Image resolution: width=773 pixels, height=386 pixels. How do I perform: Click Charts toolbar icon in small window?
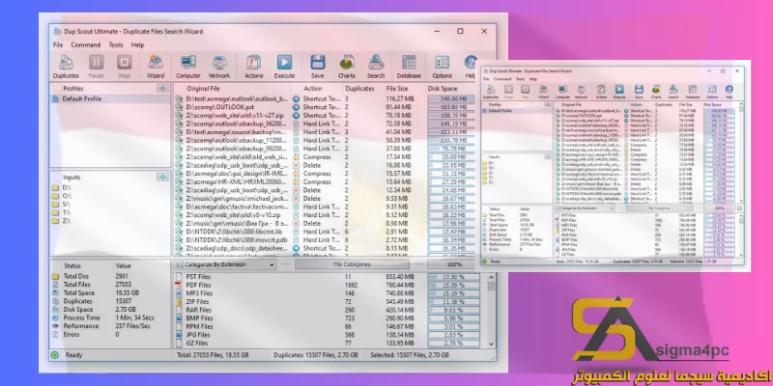pyautogui.click(x=656, y=92)
